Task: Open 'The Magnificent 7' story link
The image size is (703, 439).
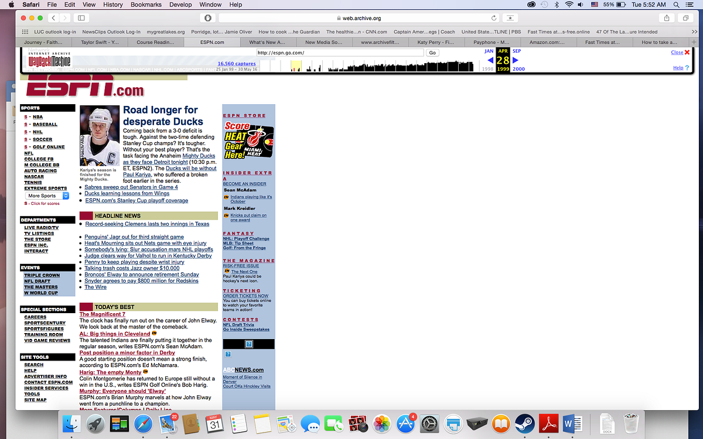Action: 103,314
